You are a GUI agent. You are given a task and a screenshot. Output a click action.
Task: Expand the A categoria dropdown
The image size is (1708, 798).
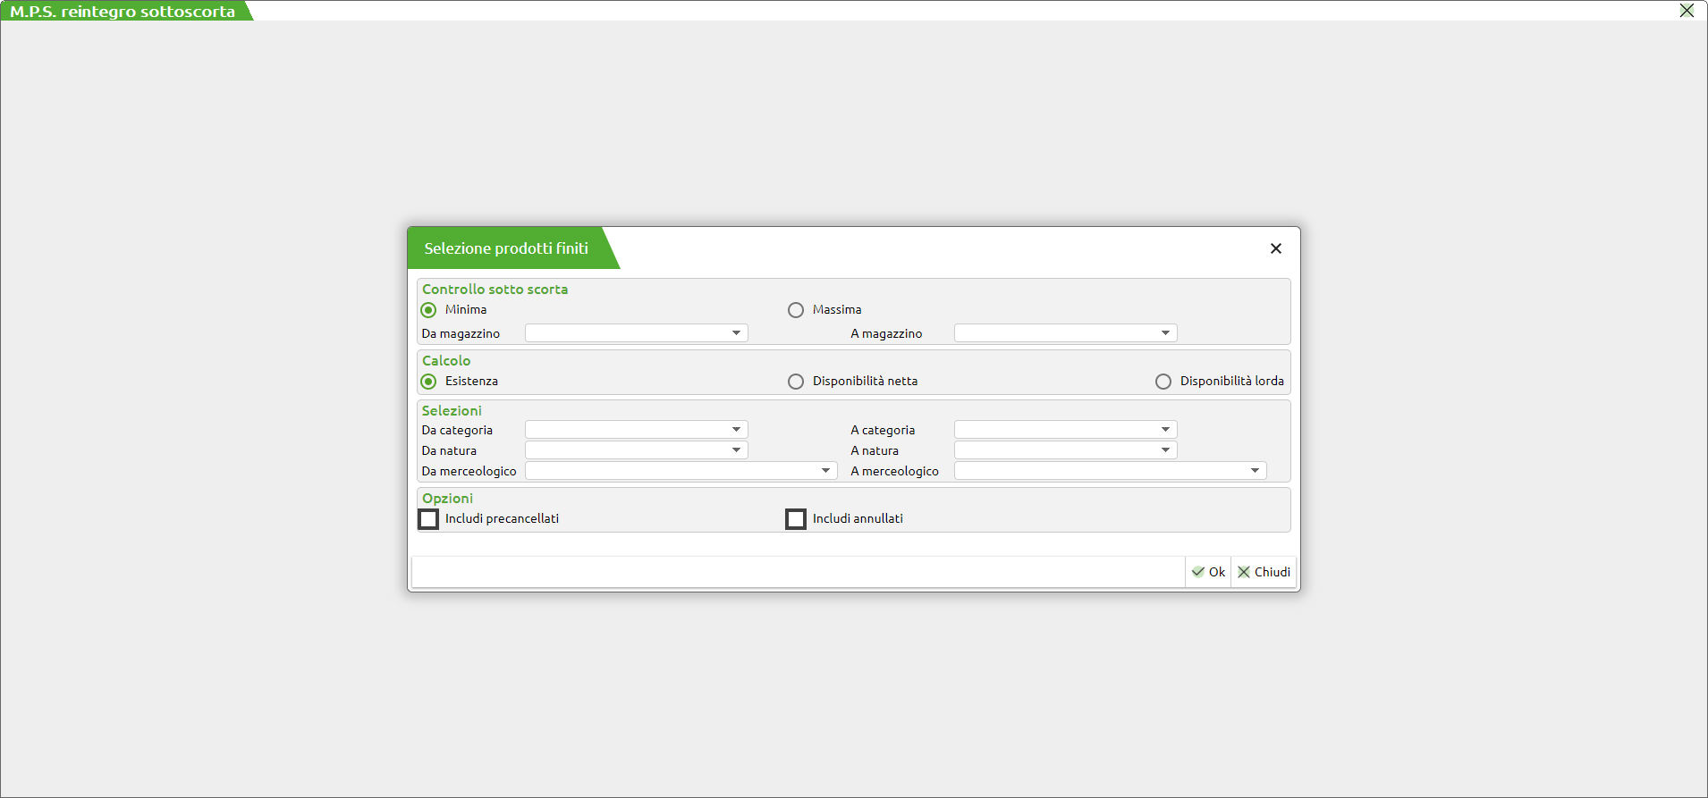coord(1165,430)
